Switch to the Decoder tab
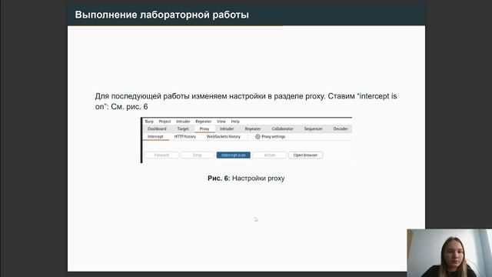The image size is (492, 277). coord(341,128)
